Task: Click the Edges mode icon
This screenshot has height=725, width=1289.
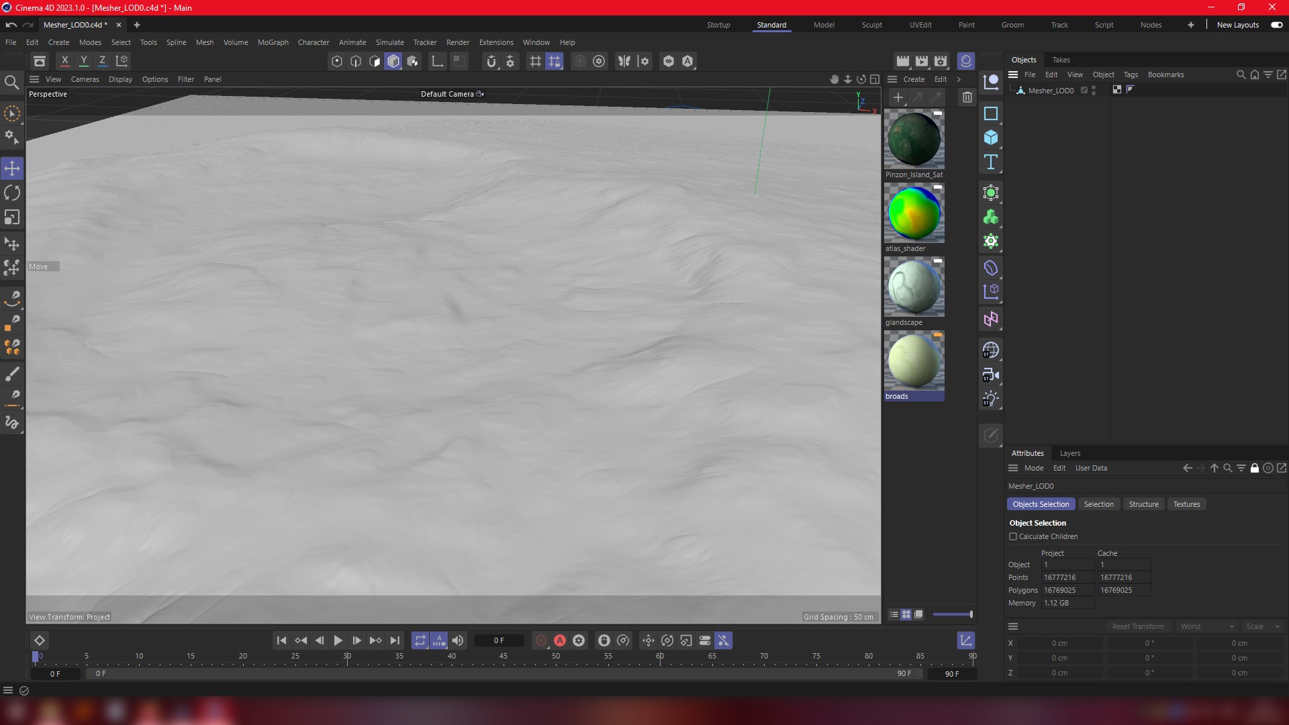Action: click(356, 61)
